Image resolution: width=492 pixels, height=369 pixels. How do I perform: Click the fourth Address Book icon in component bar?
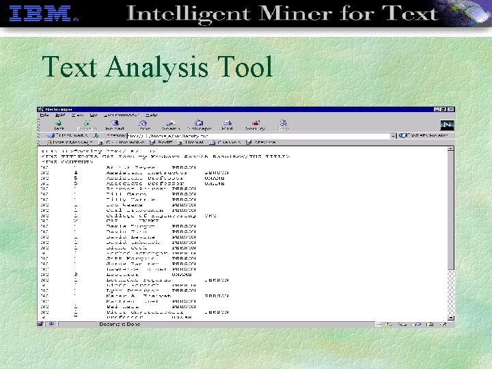tap(430, 324)
